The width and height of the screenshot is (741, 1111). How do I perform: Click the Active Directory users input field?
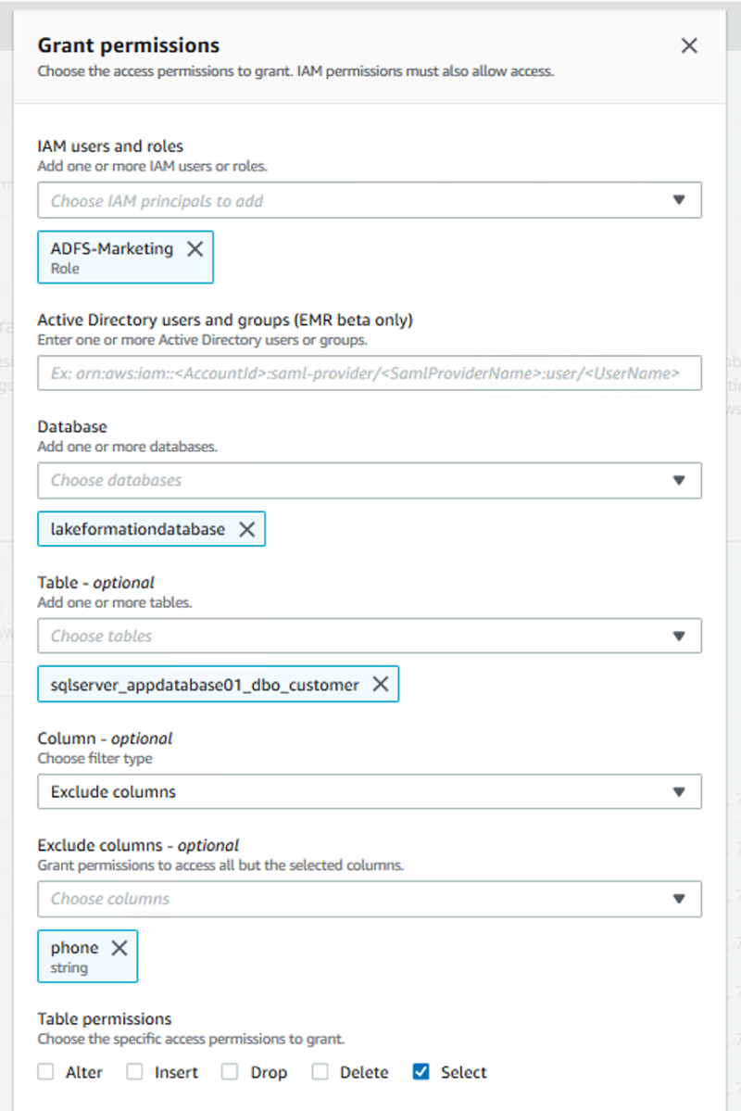point(369,373)
